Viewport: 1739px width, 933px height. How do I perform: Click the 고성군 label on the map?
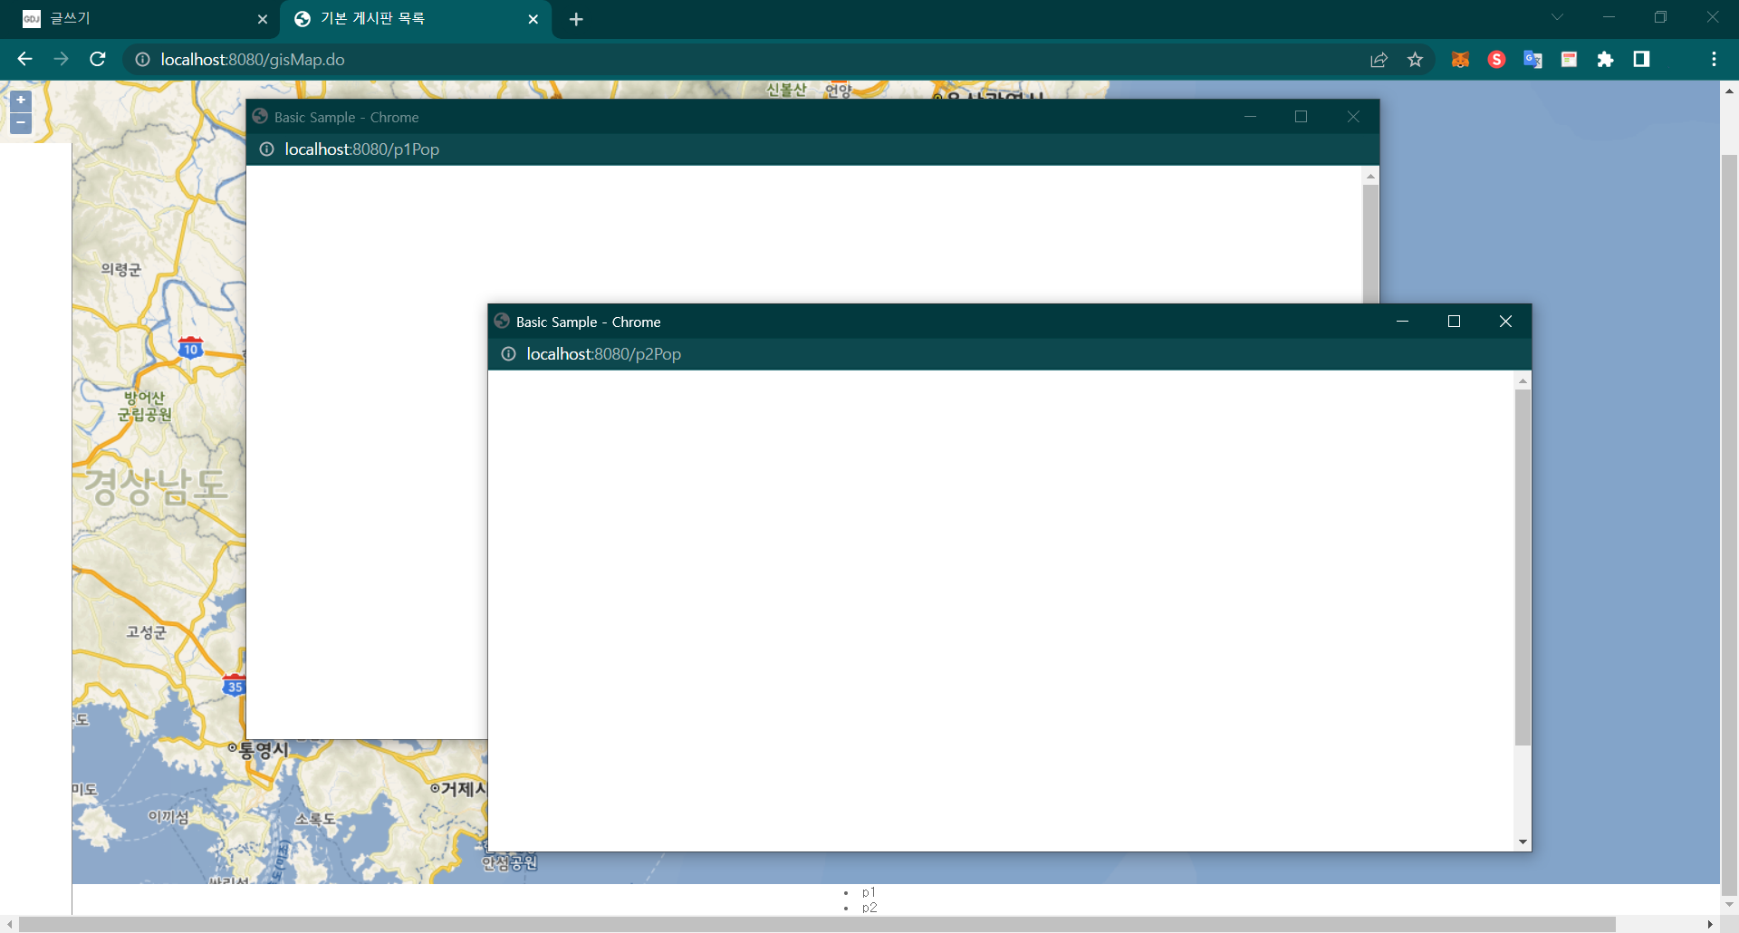tap(146, 632)
